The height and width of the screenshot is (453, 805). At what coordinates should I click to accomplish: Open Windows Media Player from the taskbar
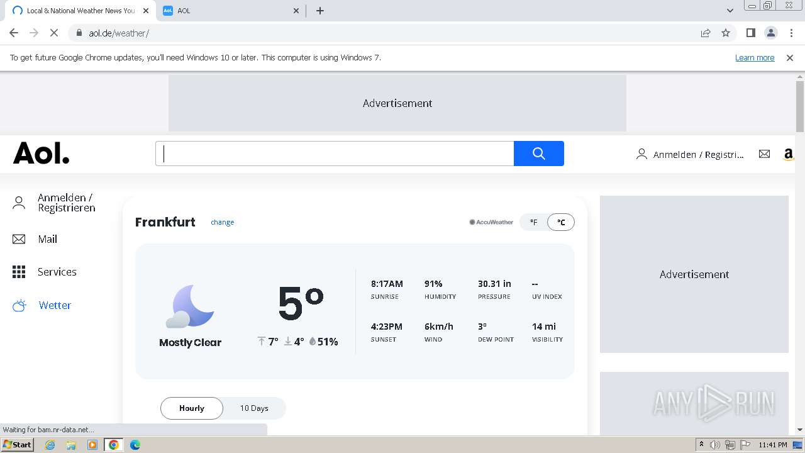(x=92, y=445)
